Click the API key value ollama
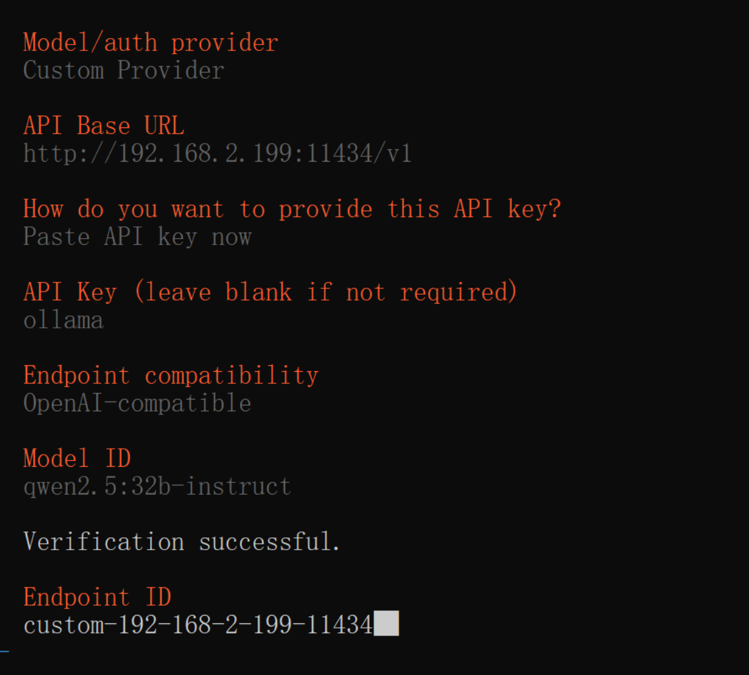749x675 pixels. pyautogui.click(x=63, y=320)
